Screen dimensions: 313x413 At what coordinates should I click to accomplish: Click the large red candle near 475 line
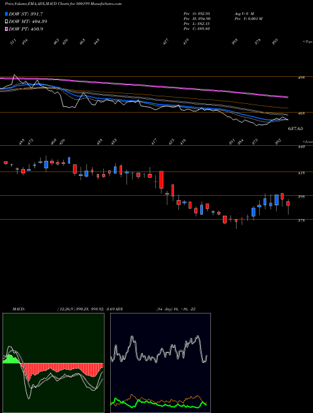point(162,180)
